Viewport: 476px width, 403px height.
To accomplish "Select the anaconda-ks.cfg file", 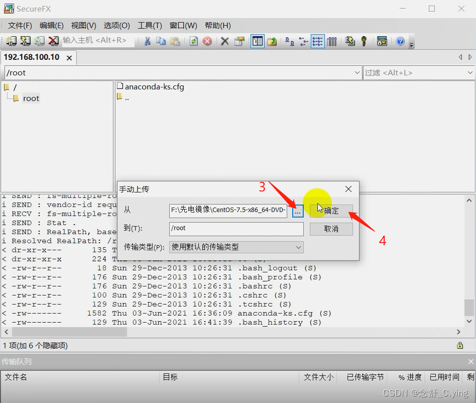I will (x=151, y=86).
